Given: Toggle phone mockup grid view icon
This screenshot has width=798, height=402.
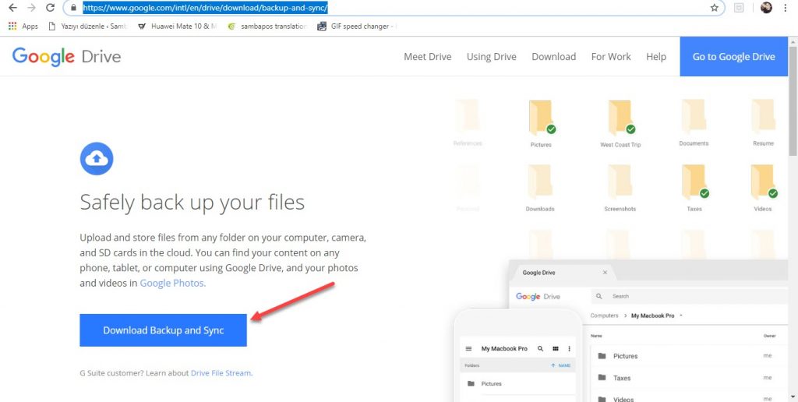Looking at the screenshot, I should coord(556,349).
